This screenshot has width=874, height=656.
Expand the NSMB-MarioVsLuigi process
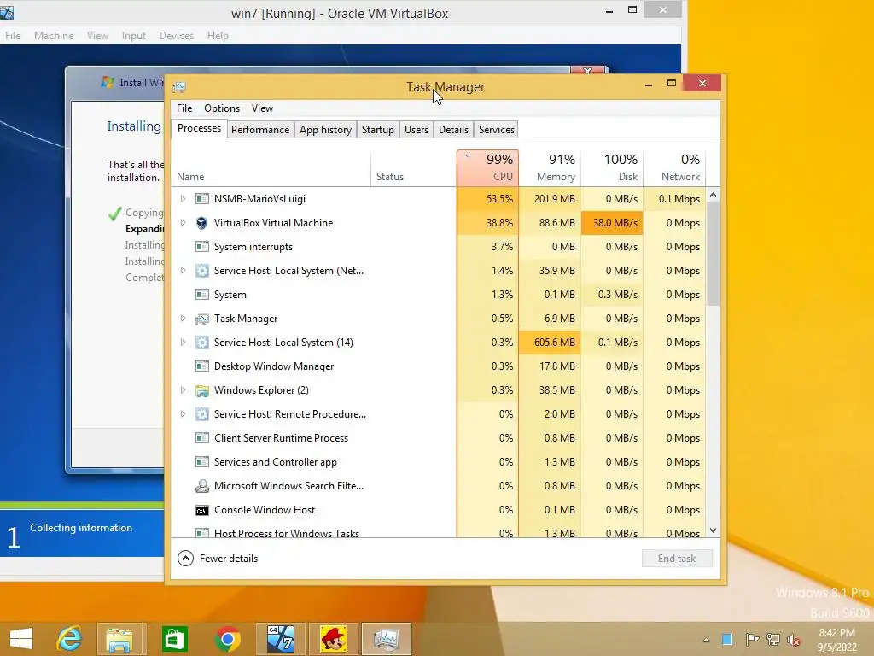coord(183,198)
